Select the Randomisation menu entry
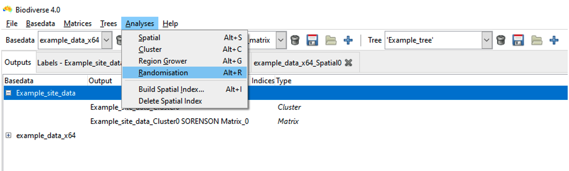Viewport: 569px width, 171px height. tap(185, 73)
